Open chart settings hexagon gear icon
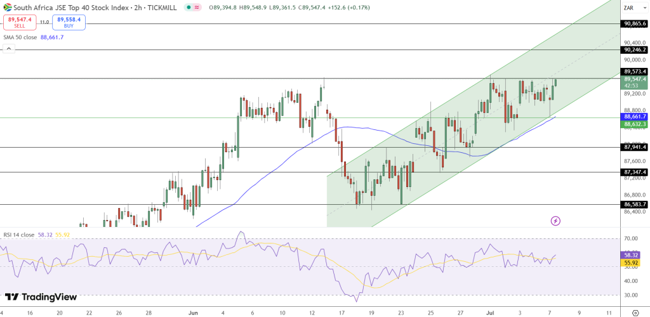 tap(635, 313)
